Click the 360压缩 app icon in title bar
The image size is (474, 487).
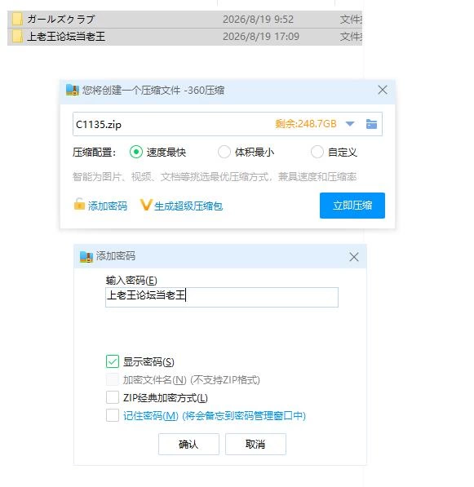coord(73,90)
